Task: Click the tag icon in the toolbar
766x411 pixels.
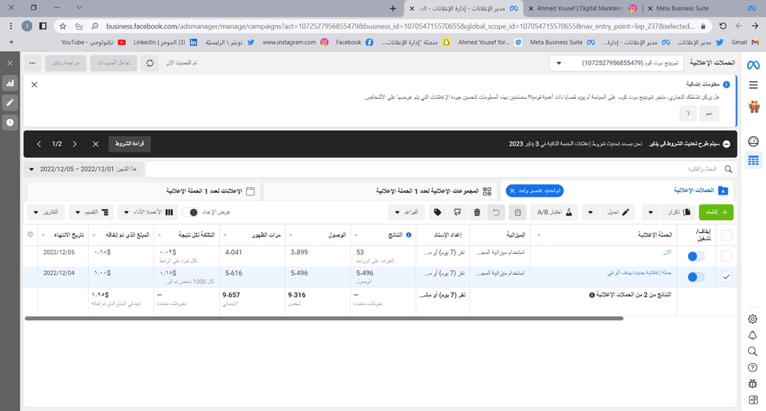Action: 438,212
